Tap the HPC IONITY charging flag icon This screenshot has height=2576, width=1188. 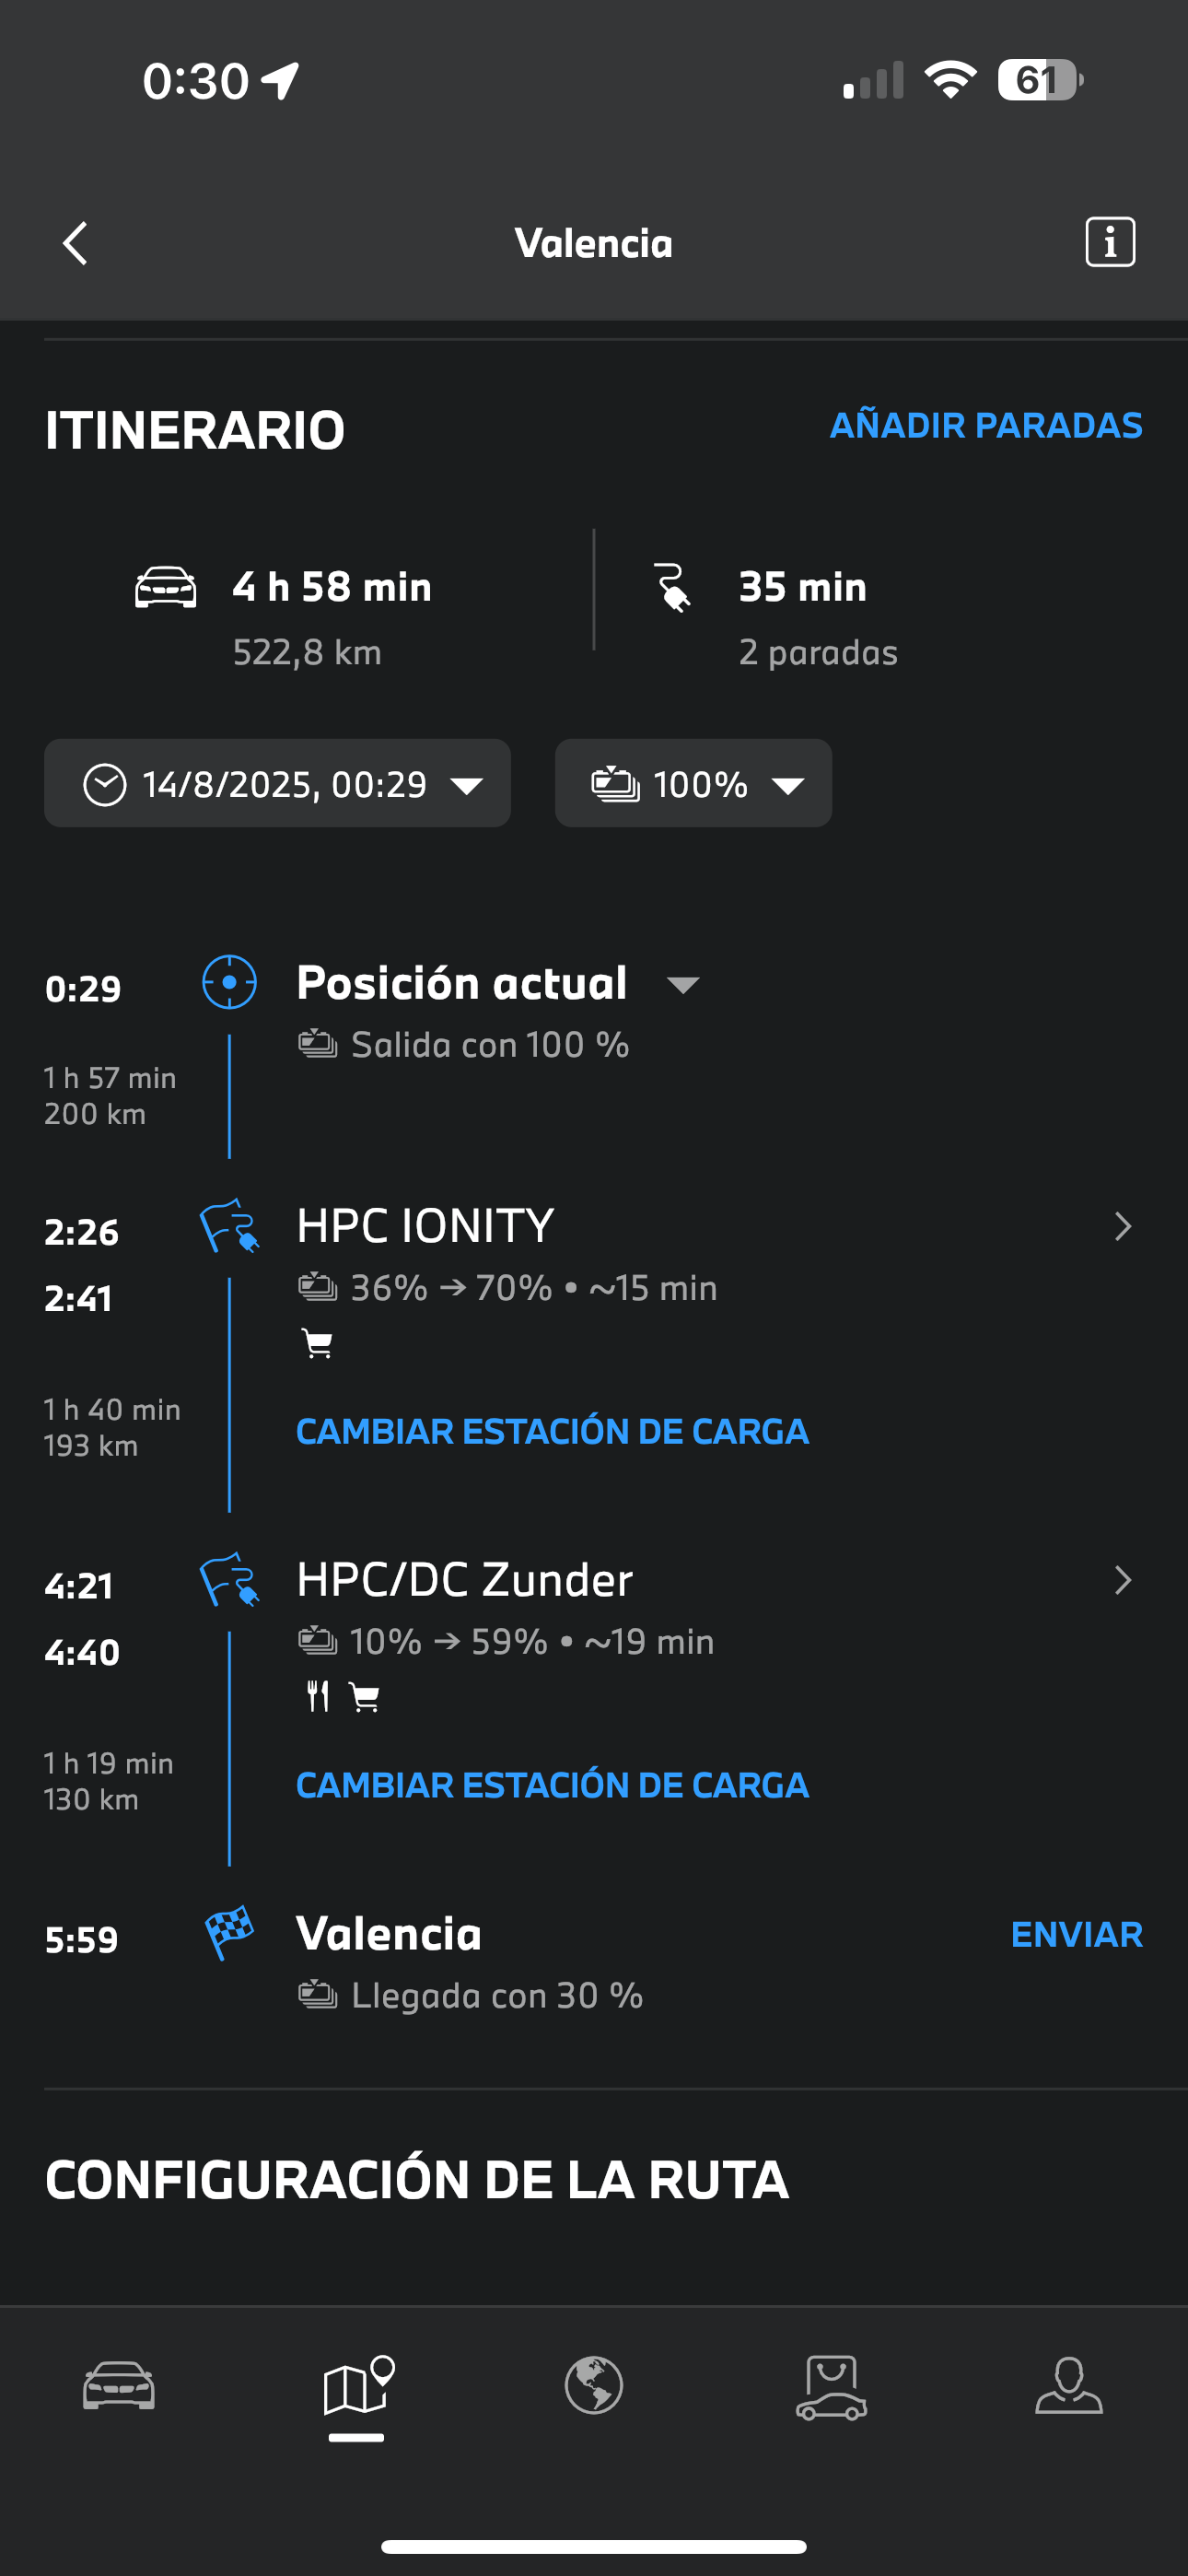click(229, 1226)
